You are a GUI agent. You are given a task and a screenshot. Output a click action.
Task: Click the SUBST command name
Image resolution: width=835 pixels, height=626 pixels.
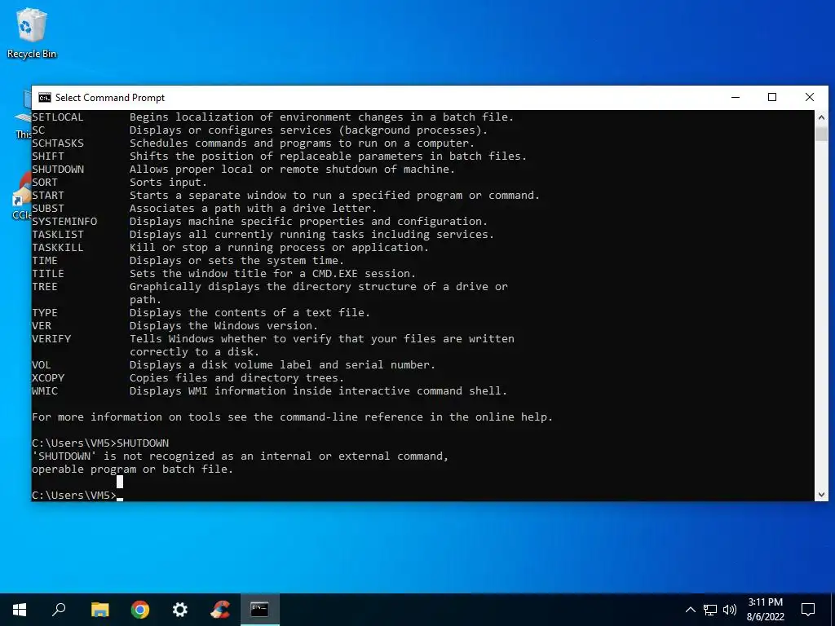48,208
